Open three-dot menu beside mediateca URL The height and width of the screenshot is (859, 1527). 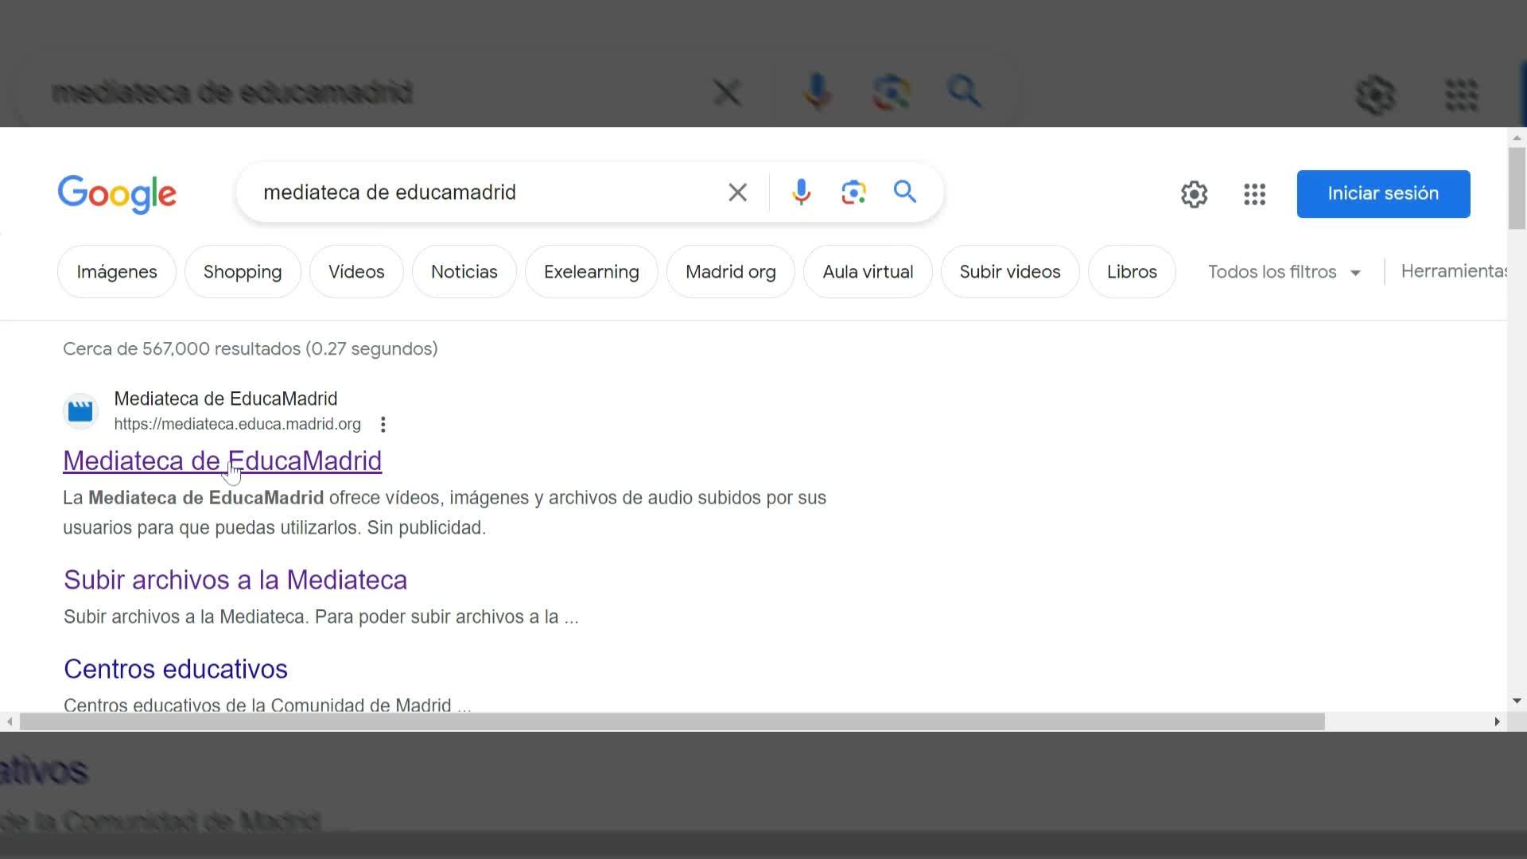(x=383, y=425)
